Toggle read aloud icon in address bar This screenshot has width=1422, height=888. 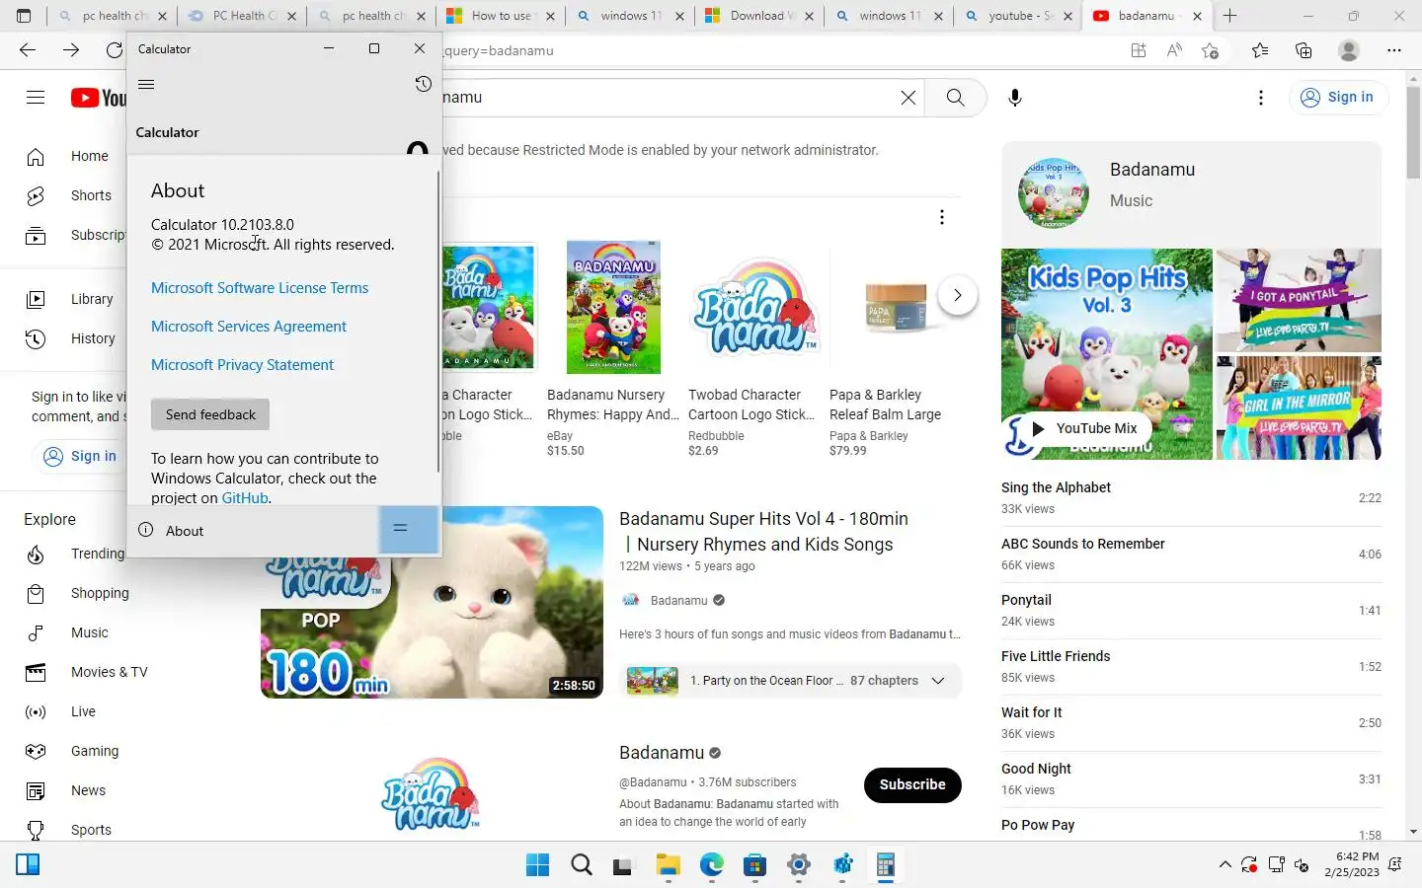(1174, 50)
